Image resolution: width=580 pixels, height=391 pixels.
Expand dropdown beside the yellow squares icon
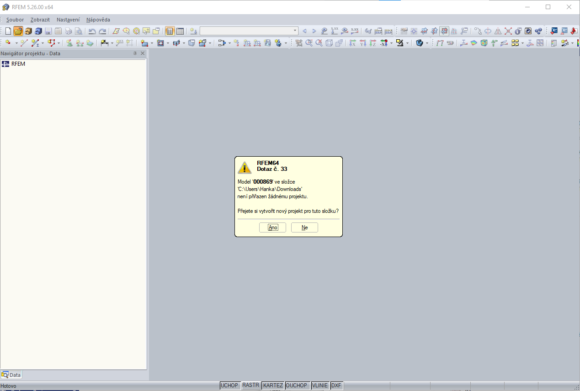522,43
